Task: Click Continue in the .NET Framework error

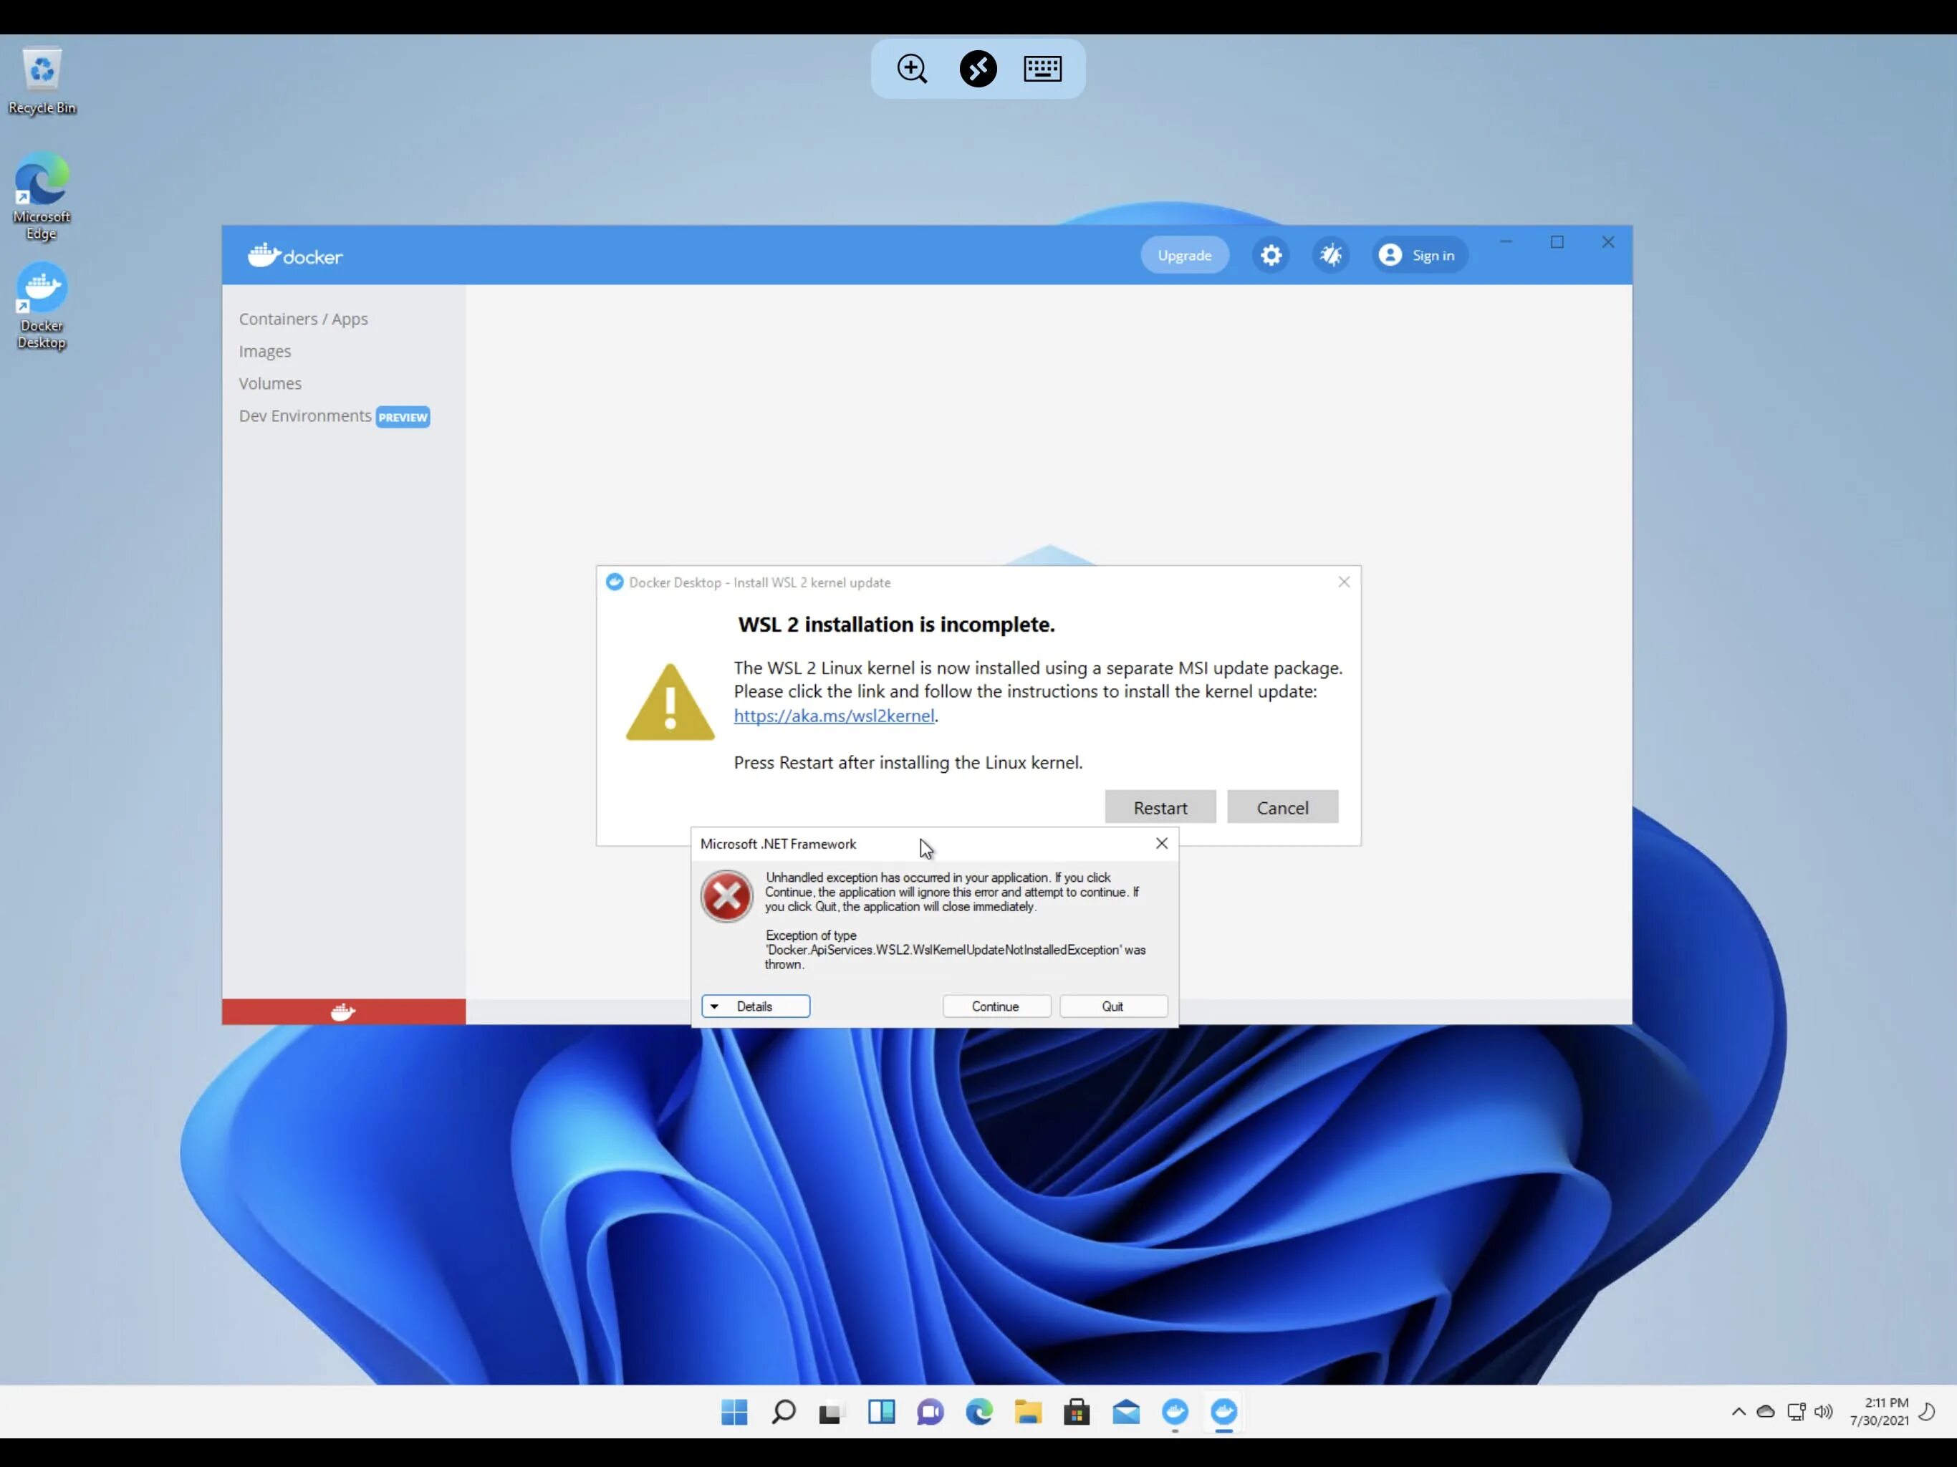Action: 995,1006
